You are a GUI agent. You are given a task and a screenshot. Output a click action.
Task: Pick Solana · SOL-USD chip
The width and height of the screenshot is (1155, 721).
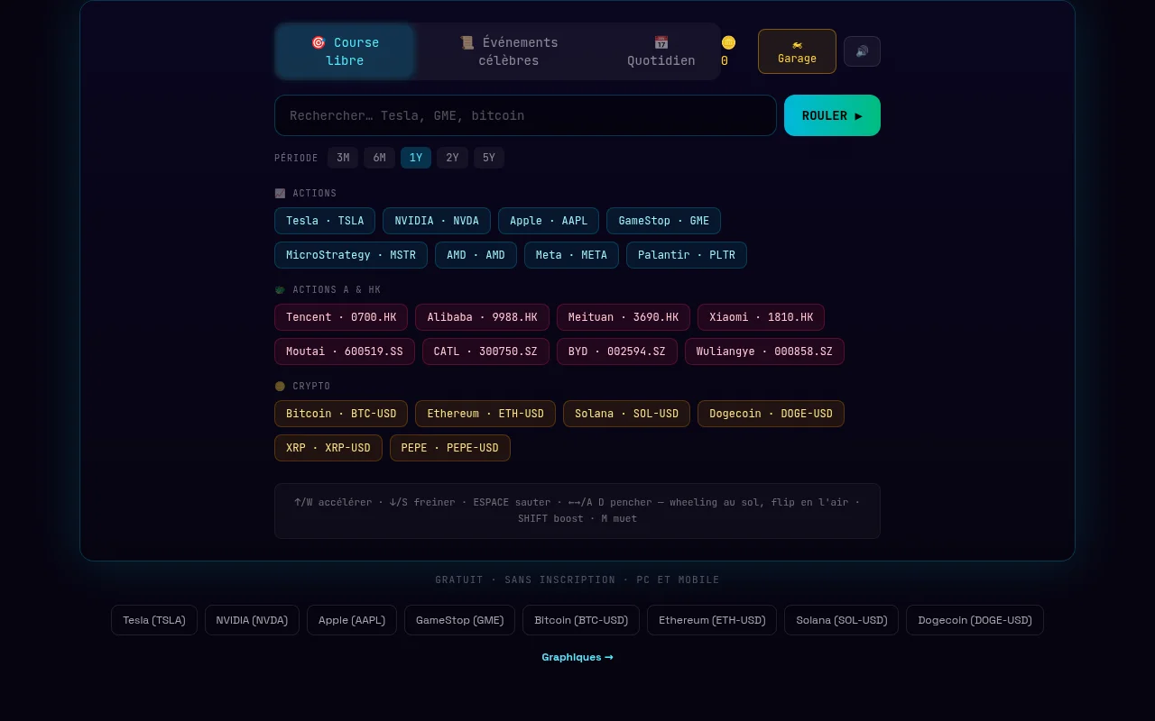point(626,414)
